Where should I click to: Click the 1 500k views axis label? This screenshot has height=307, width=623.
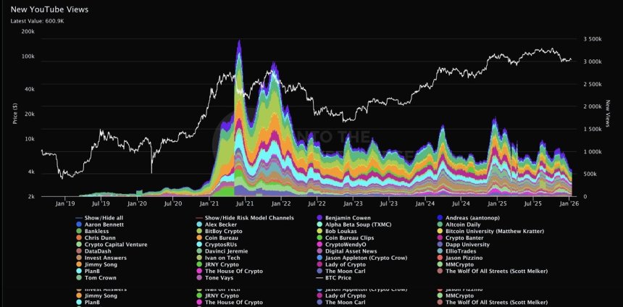[593, 130]
